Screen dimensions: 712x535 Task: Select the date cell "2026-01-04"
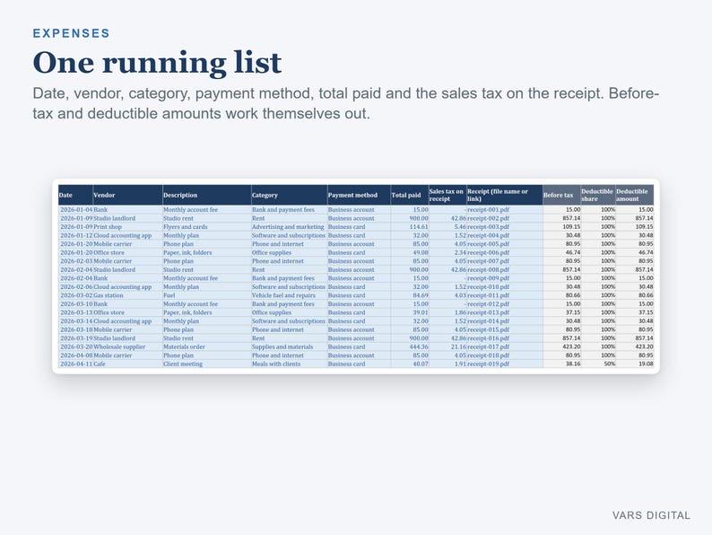[x=76, y=209]
